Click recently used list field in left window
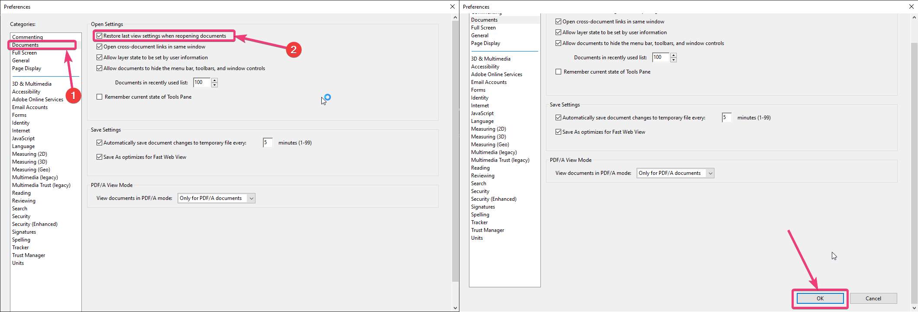The width and height of the screenshot is (918, 312). [x=202, y=82]
